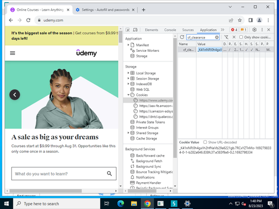Select the Online Courses browser tab
Viewport: 279px width, 209px height.
tap(40, 10)
